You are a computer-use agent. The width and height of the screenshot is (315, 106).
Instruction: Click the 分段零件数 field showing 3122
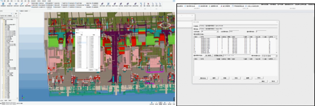(234, 31)
